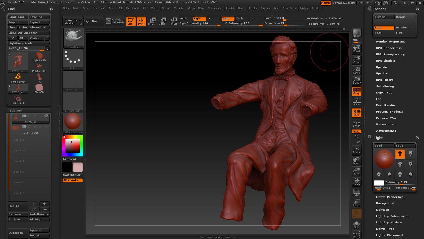The width and height of the screenshot is (424, 239).
Task: Expand BPR Shadow section
Action: (x=385, y=61)
